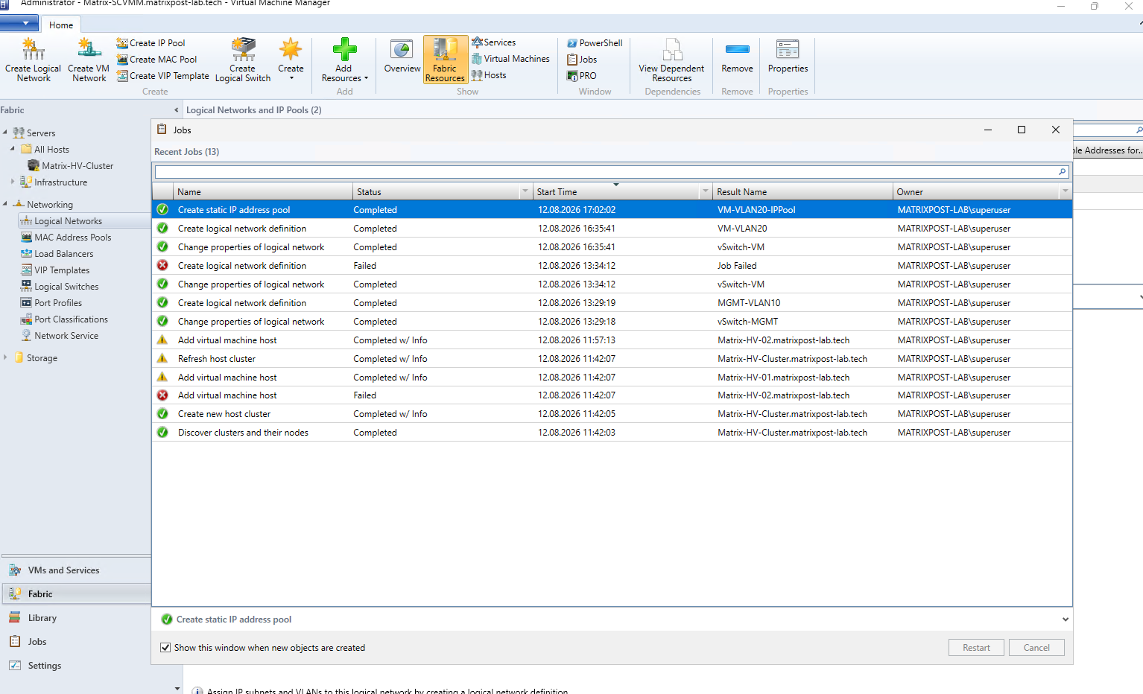1143x694 pixels.
Task: Open Add Resources dropdown
Action: point(344,60)
